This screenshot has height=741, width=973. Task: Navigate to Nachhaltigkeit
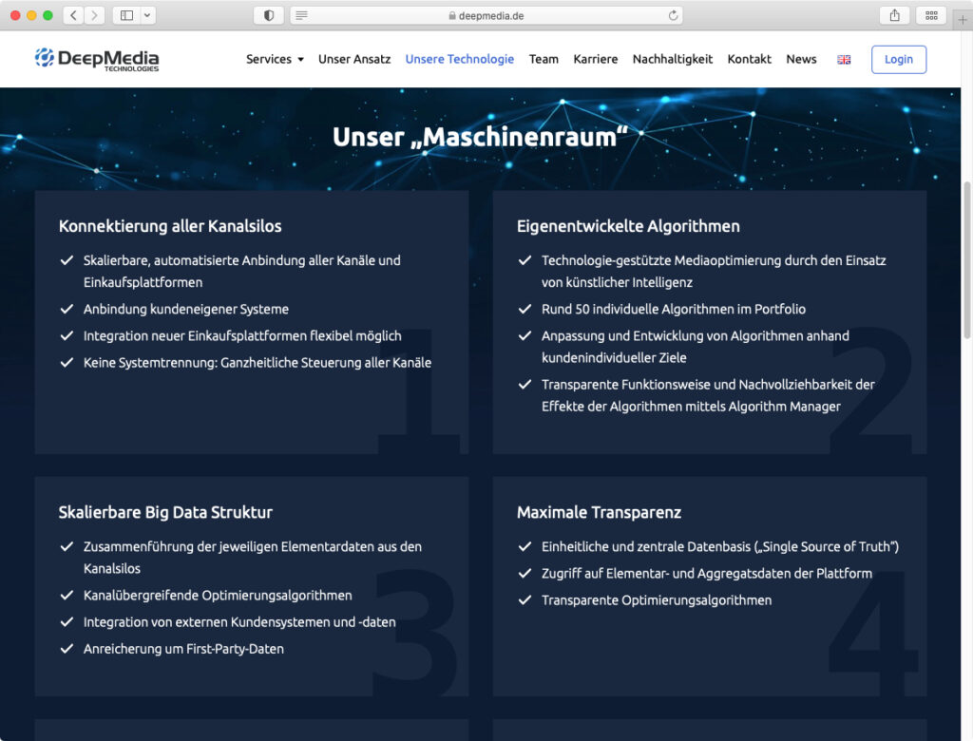pyautogui.click(x=673, y=59)
